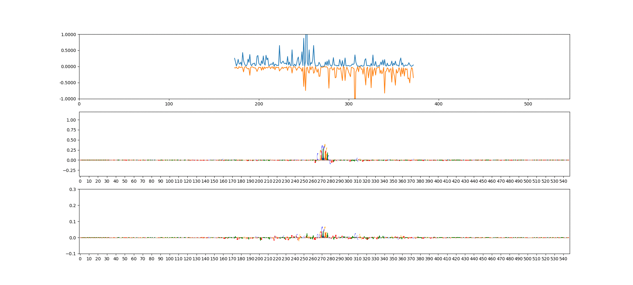Click the 1.00 y-axis label on middle plot

pos(71,120)
